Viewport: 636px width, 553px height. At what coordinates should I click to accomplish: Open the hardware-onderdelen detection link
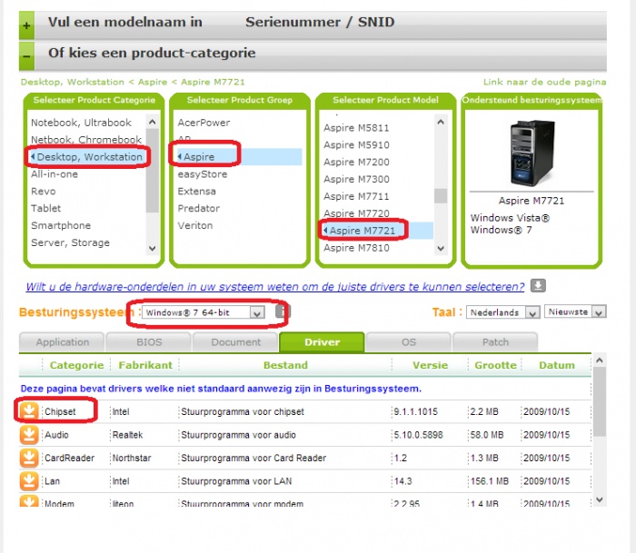point(275,287)
